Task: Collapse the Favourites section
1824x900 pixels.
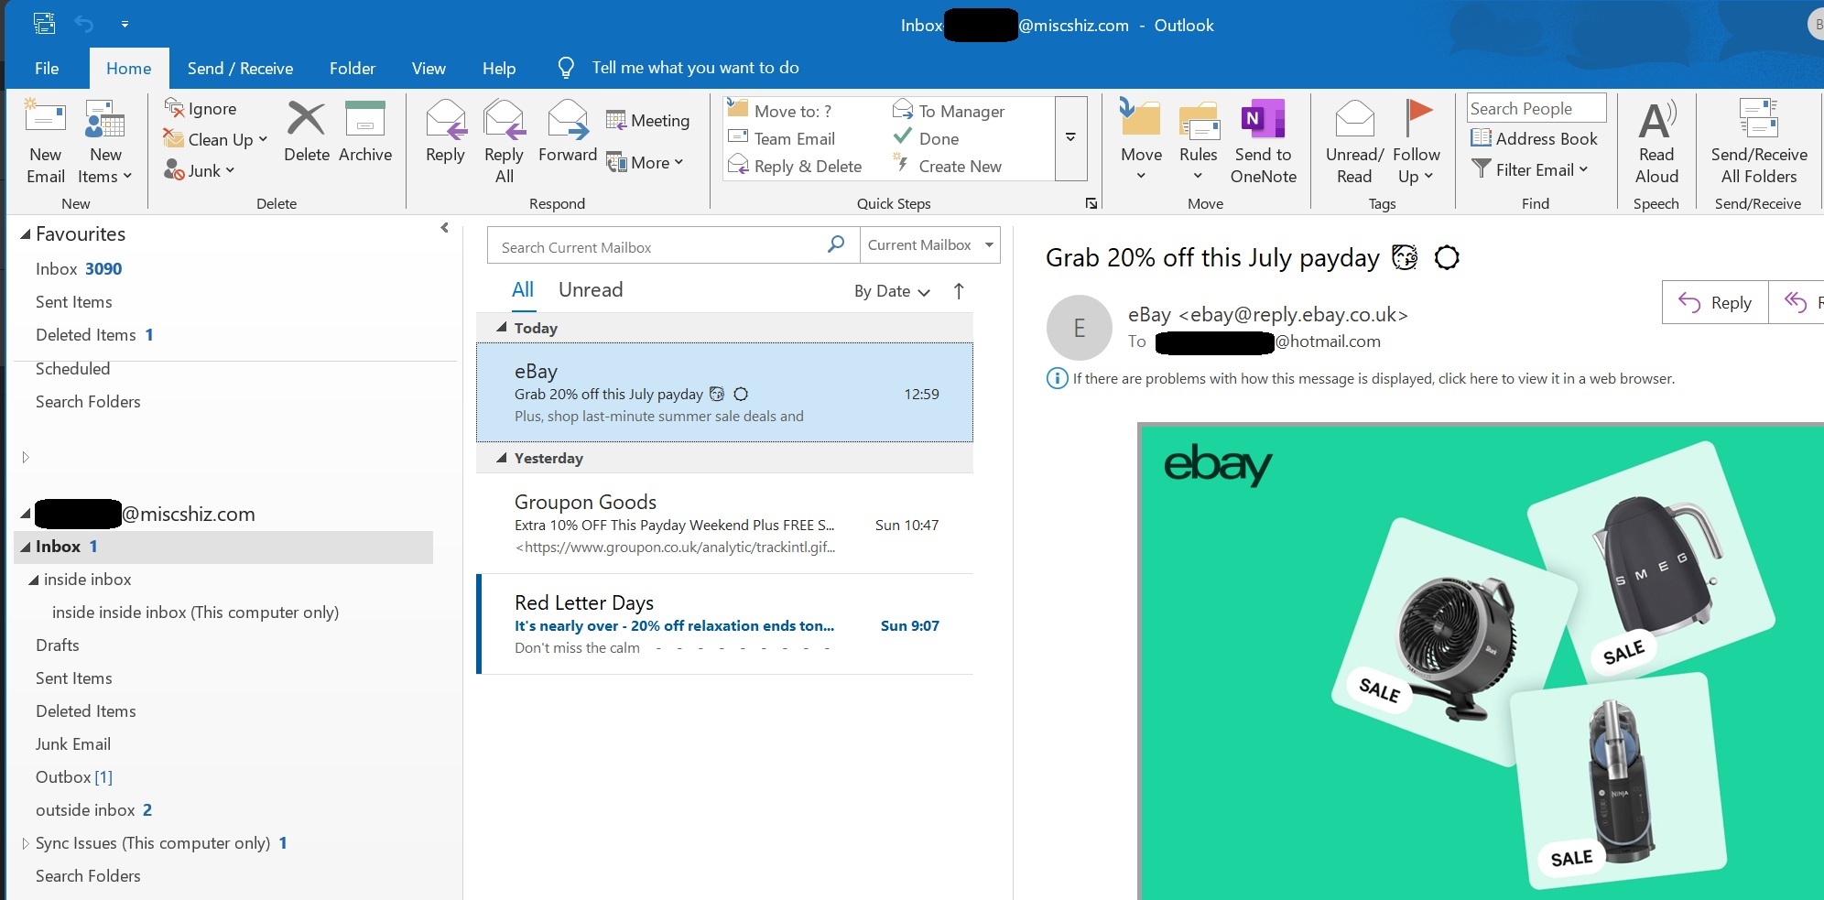Action: (x=26, y=234)
